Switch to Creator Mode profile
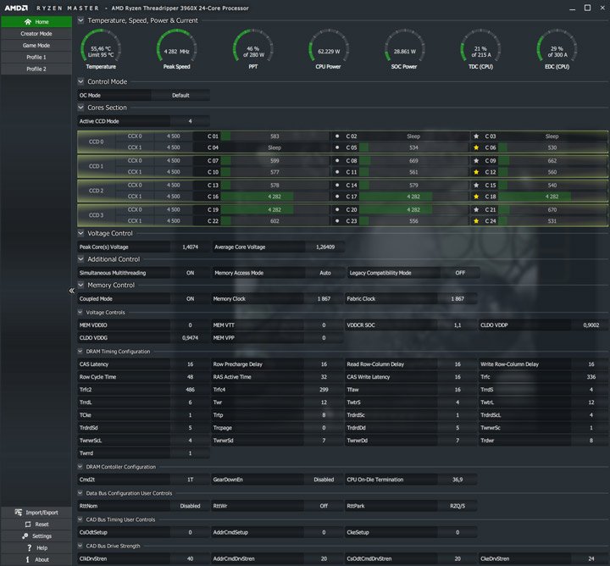 click(36, 33)
